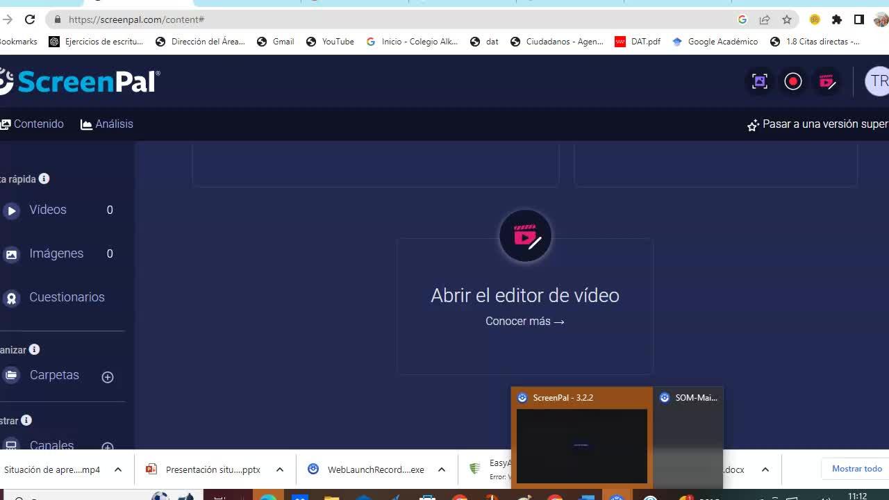Switch to the Análisis tab
Screen dimensions: 889x500
[x=107, y=124]
